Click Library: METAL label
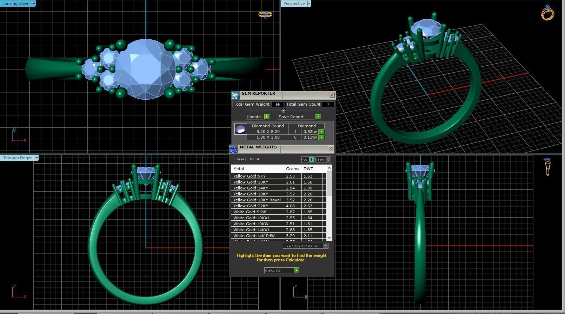Image resolution: width=565 pixels, height=314 pixels. [x=247, y=159]
